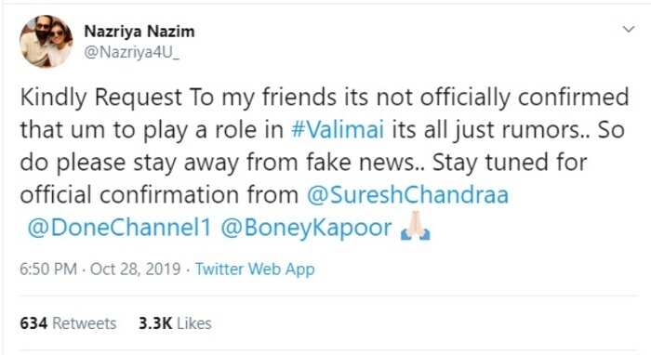The image size is (651, 355).
Task: Open the Nazriya Nazim display name link
Action: click(139, 32)
